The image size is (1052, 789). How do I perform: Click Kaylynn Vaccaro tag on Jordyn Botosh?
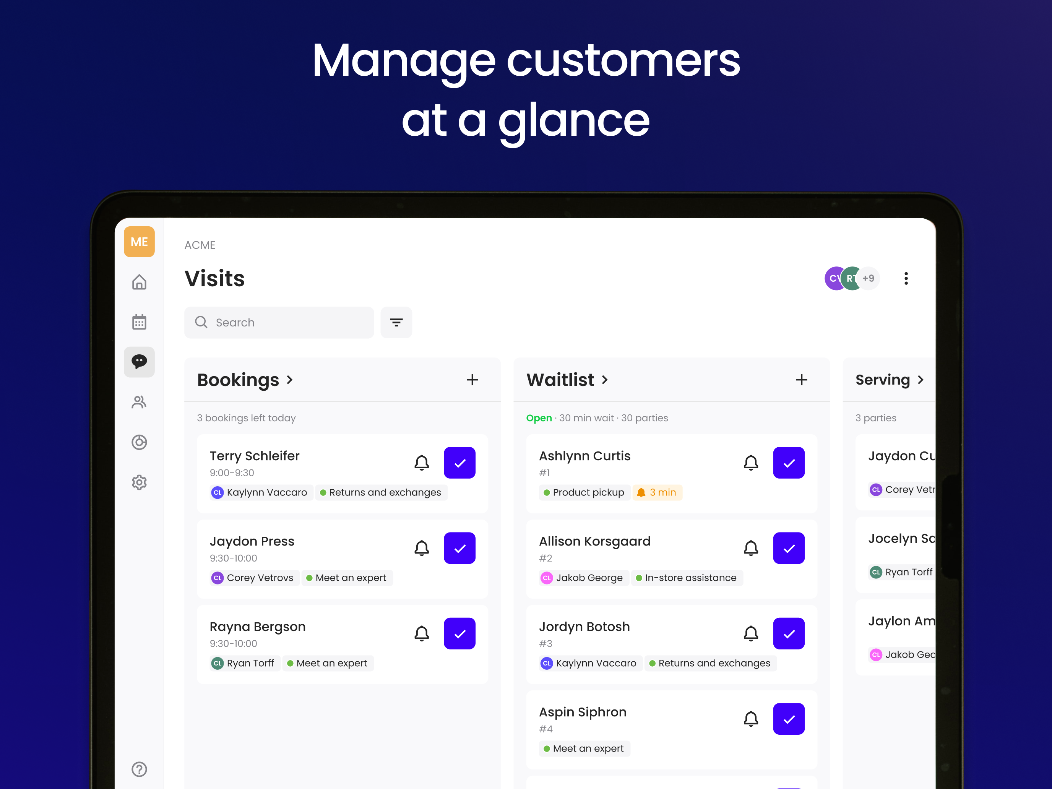[590, 663]
